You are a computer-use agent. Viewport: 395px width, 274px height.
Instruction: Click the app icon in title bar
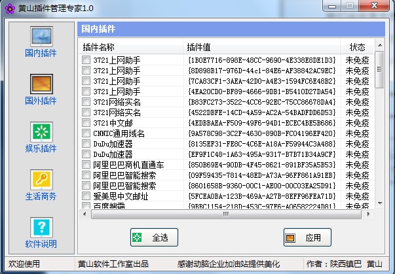(x=9, y=7)
